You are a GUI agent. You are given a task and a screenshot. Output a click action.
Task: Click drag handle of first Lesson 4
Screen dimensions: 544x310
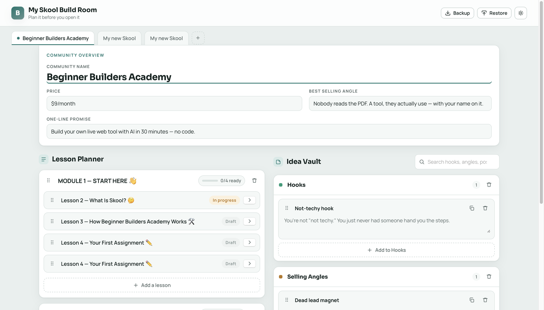tap(52, 242)
